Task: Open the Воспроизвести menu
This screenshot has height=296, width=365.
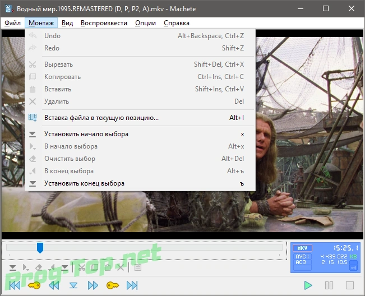Action: (104, 23)
